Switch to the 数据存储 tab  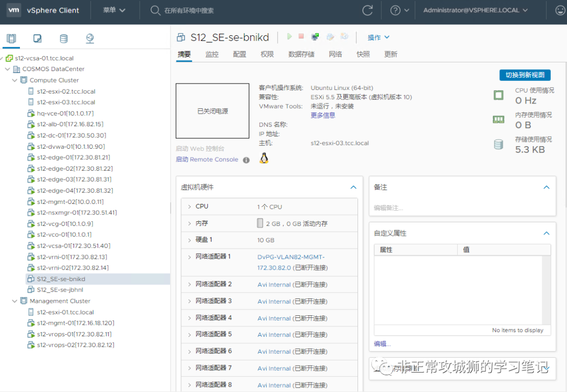pyautogui.click(x=301, y=54)
